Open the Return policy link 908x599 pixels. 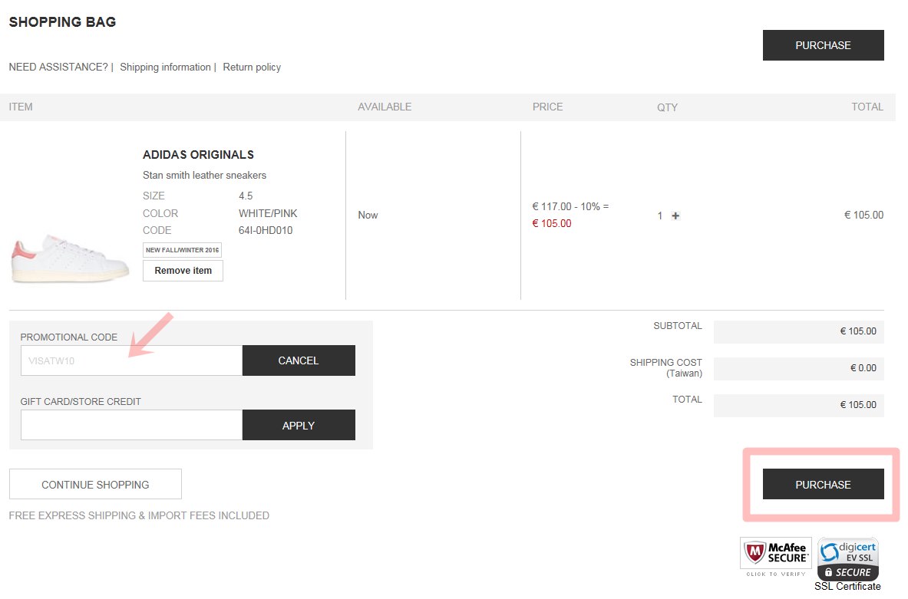coord(252,67)
